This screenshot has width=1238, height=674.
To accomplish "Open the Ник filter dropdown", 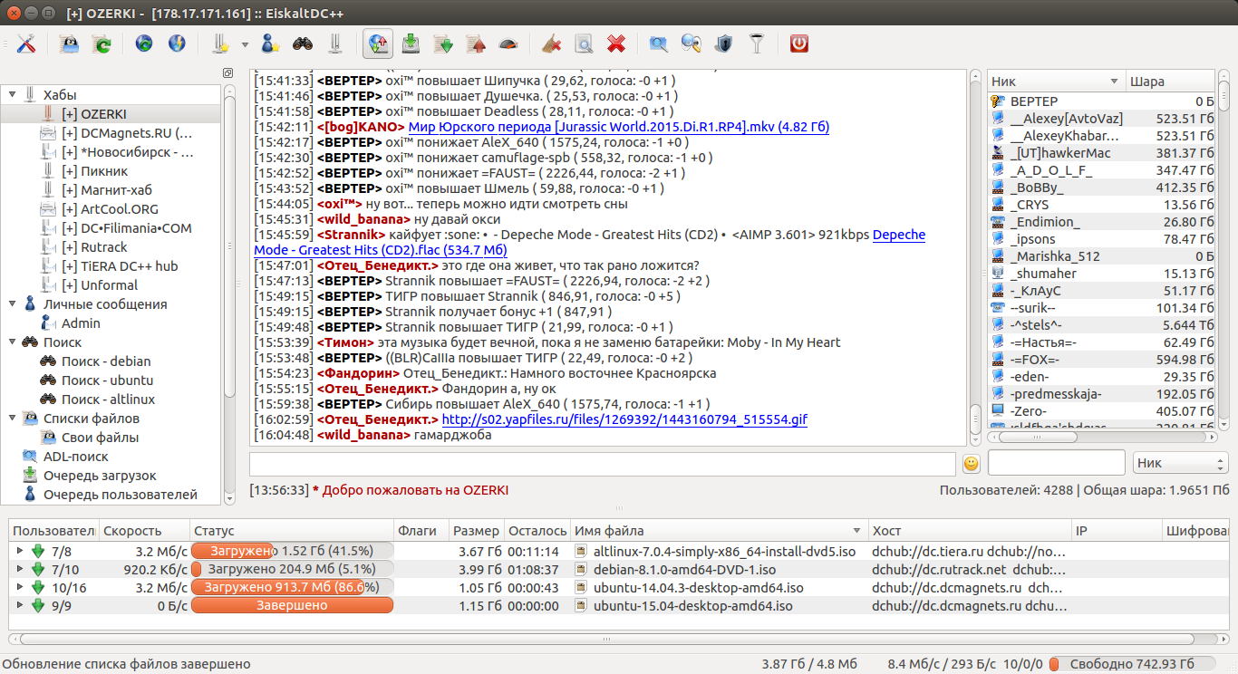I will 1181,463.
